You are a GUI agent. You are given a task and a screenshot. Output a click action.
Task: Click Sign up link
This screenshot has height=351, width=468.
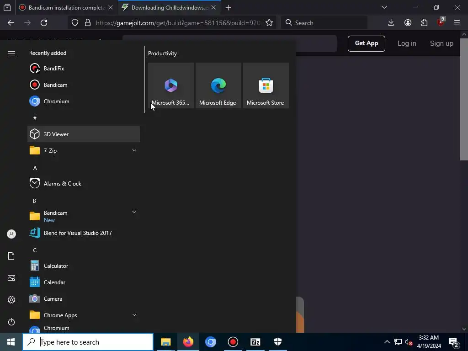click(441, 43)
